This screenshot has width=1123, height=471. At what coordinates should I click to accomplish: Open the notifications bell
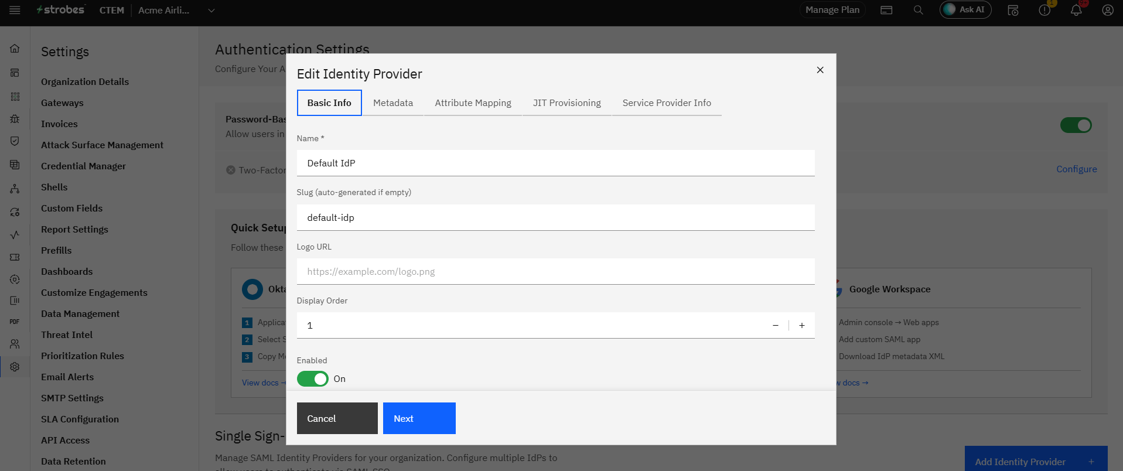click(x=1076, y=10)
